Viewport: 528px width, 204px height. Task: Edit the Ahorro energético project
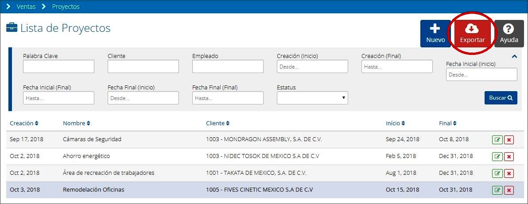[x=497, y=157]
